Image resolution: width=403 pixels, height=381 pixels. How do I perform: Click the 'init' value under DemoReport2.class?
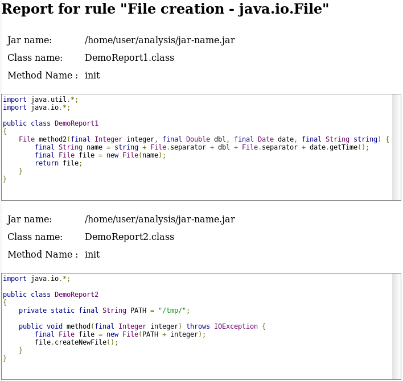click(92, 254)
